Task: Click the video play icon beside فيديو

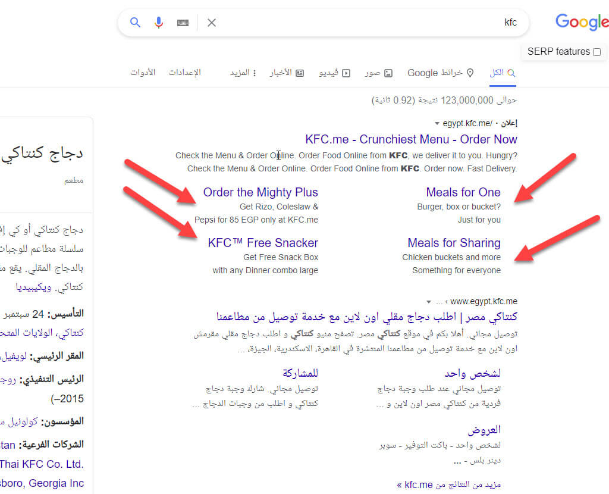Action: coord(347,73)
